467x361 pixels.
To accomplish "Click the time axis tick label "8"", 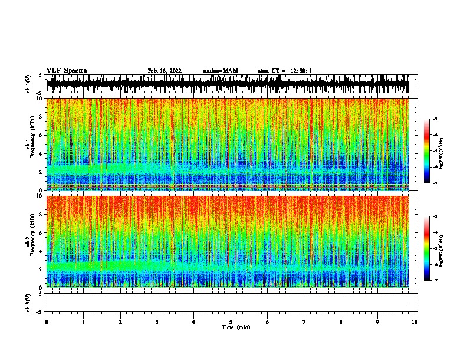I will click(x=341, y=322).
